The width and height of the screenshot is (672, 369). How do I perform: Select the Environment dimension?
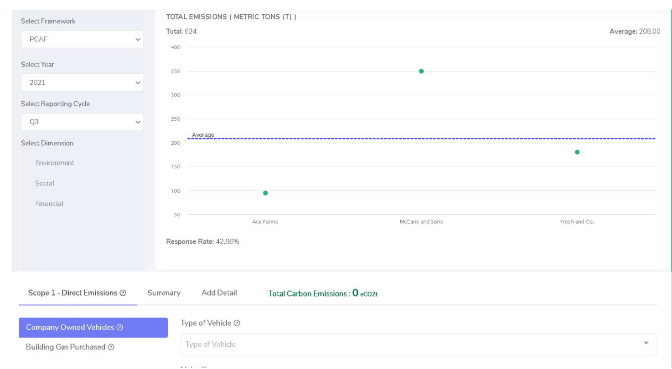pos(55,163)
